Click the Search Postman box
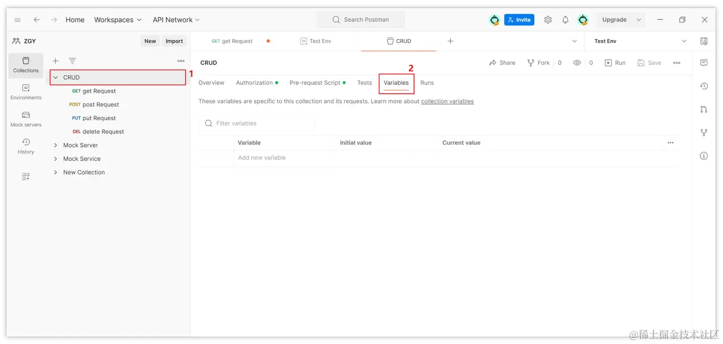 (x=361, y=20)
